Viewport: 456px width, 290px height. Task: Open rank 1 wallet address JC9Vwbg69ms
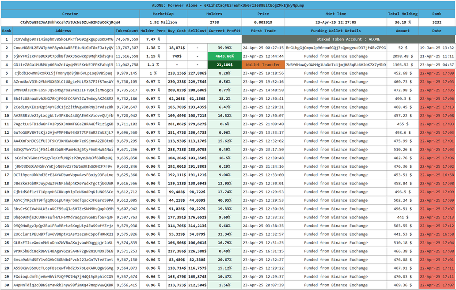(x=63, y=39)
